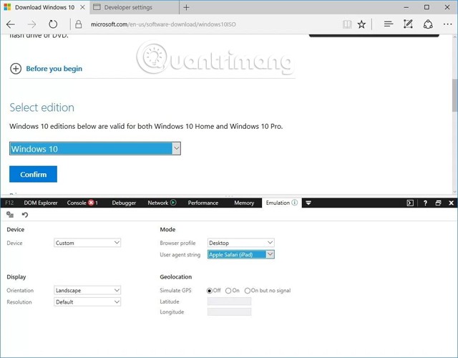Open the Reading view book icon
Viewport: 458px width, 358px height.
[347, 24]
